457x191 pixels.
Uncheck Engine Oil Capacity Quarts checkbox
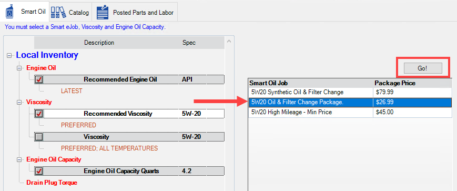(x=39, y=171)
